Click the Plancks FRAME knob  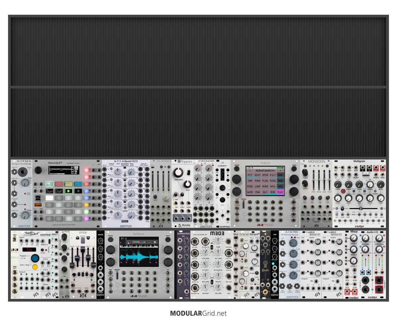166,197
